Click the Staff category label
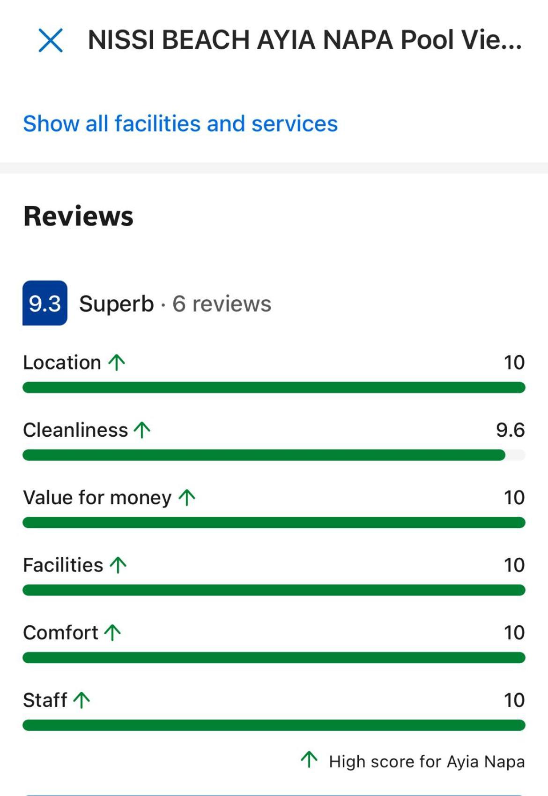Image resolution: width=548 pixels, height=796 pixels. [x=45, y=700]
